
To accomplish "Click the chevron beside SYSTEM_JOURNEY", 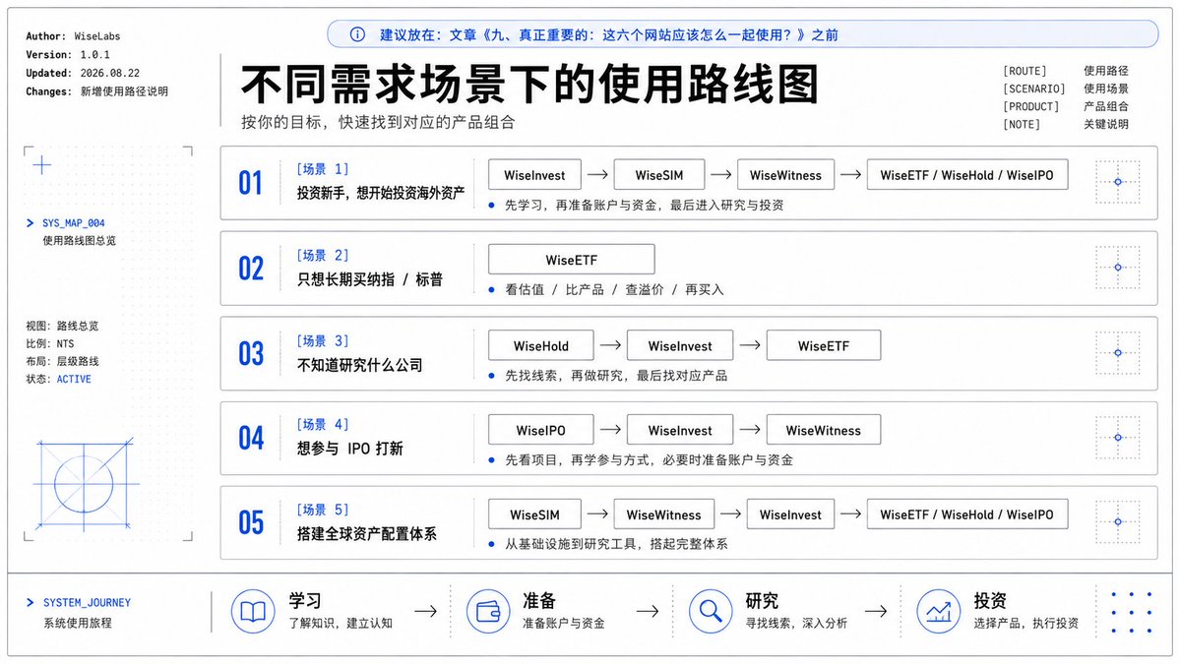I will tap(31, 602).
